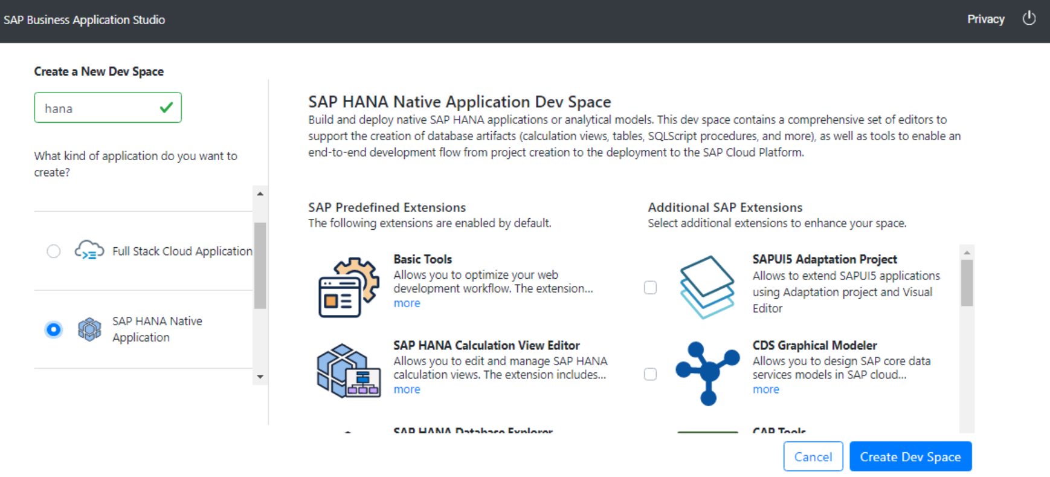
Task: Click Create Dev Space button
Action: tap(910, 456)
